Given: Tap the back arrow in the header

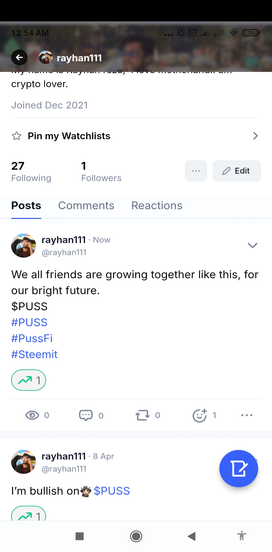Looking at the screenshot, I should point(19,58).
